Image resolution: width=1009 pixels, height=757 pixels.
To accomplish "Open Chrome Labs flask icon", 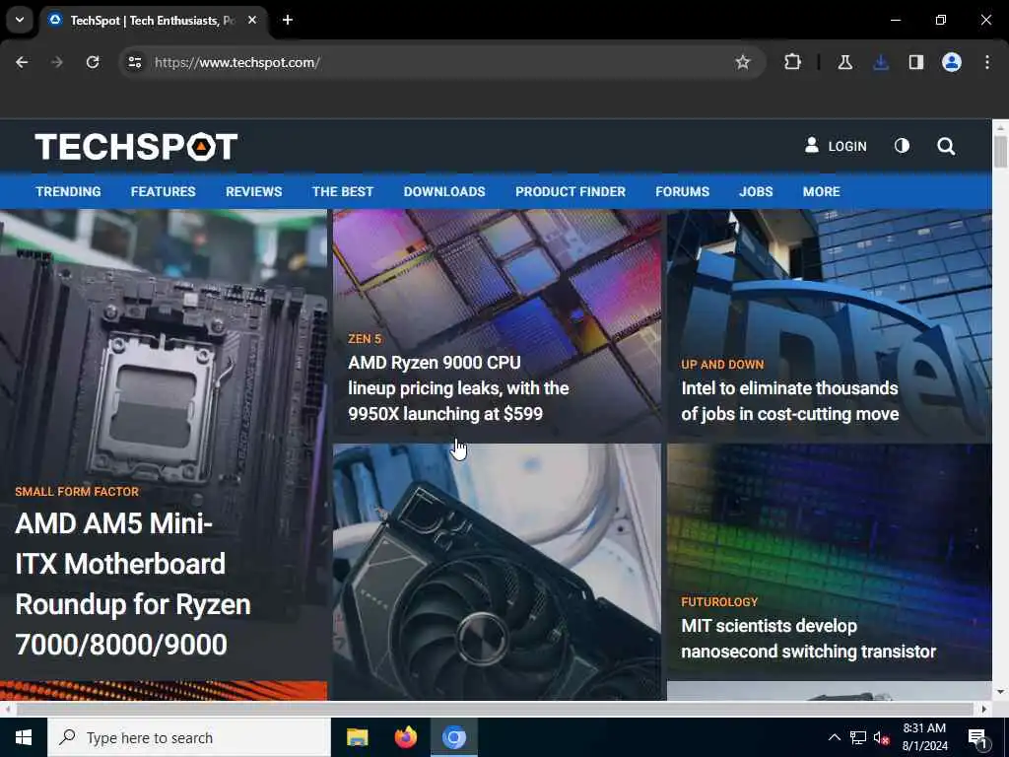I will click(844, 62).
